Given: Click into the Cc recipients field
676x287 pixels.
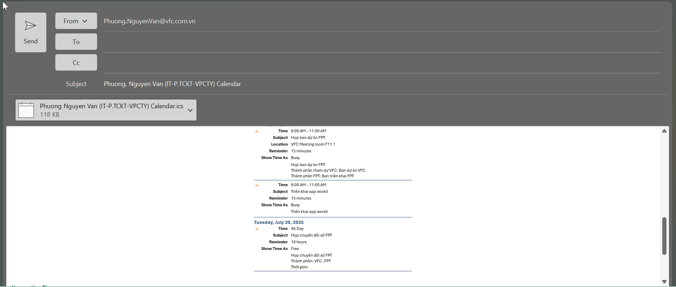Looking at the screenshot, I should [381, 63].
